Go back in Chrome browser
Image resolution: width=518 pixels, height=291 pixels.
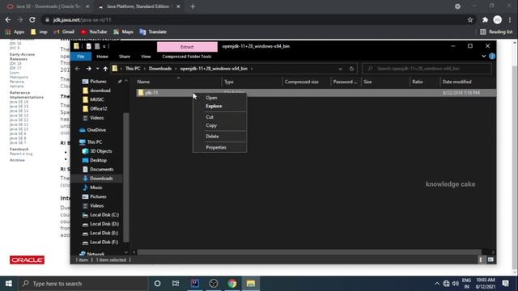coord(8,19)
